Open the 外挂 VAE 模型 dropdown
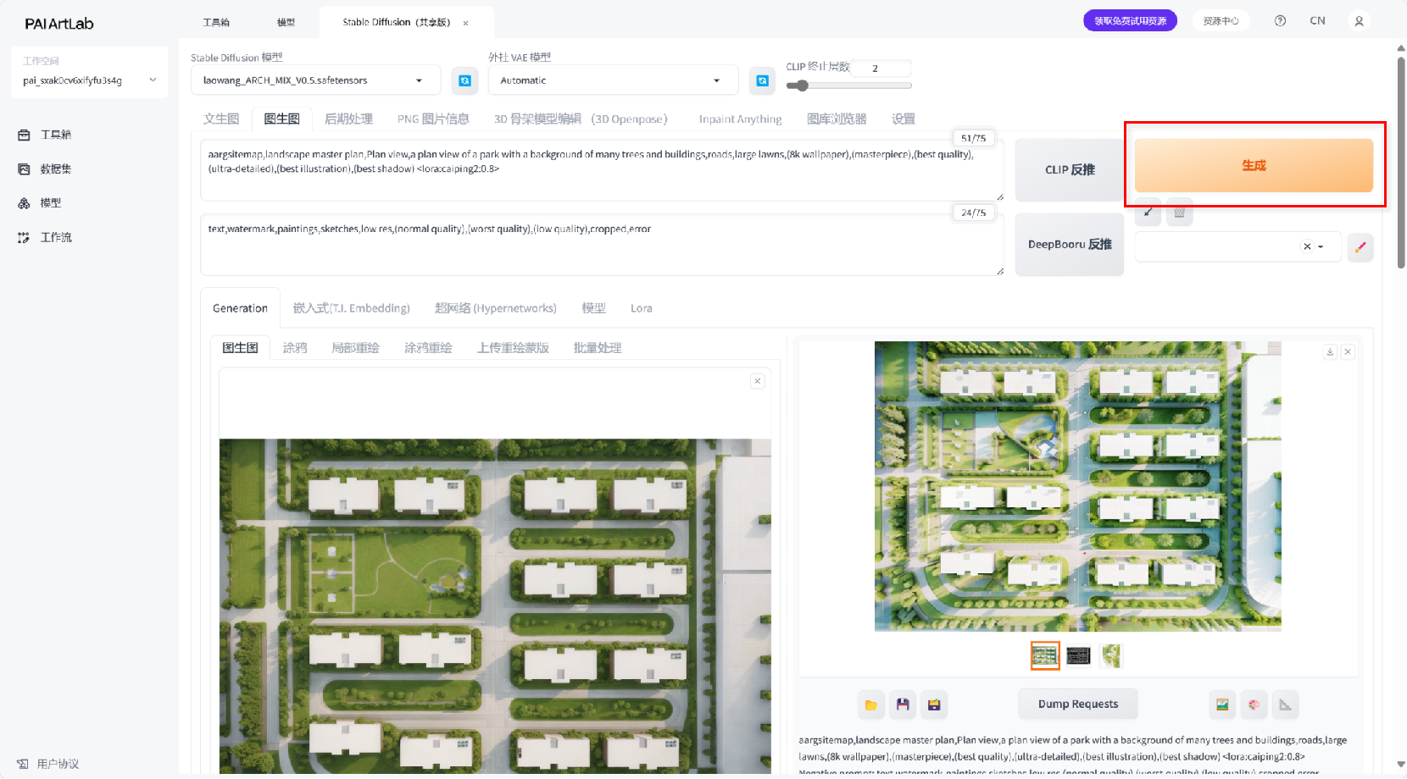This screenshot has height=779, width=1407. pos(614,80)
